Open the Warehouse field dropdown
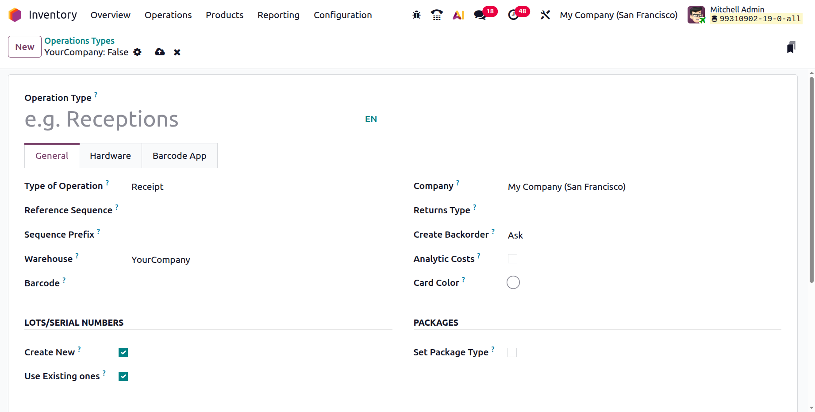This screenshot has width=815, height=412. 257,260
